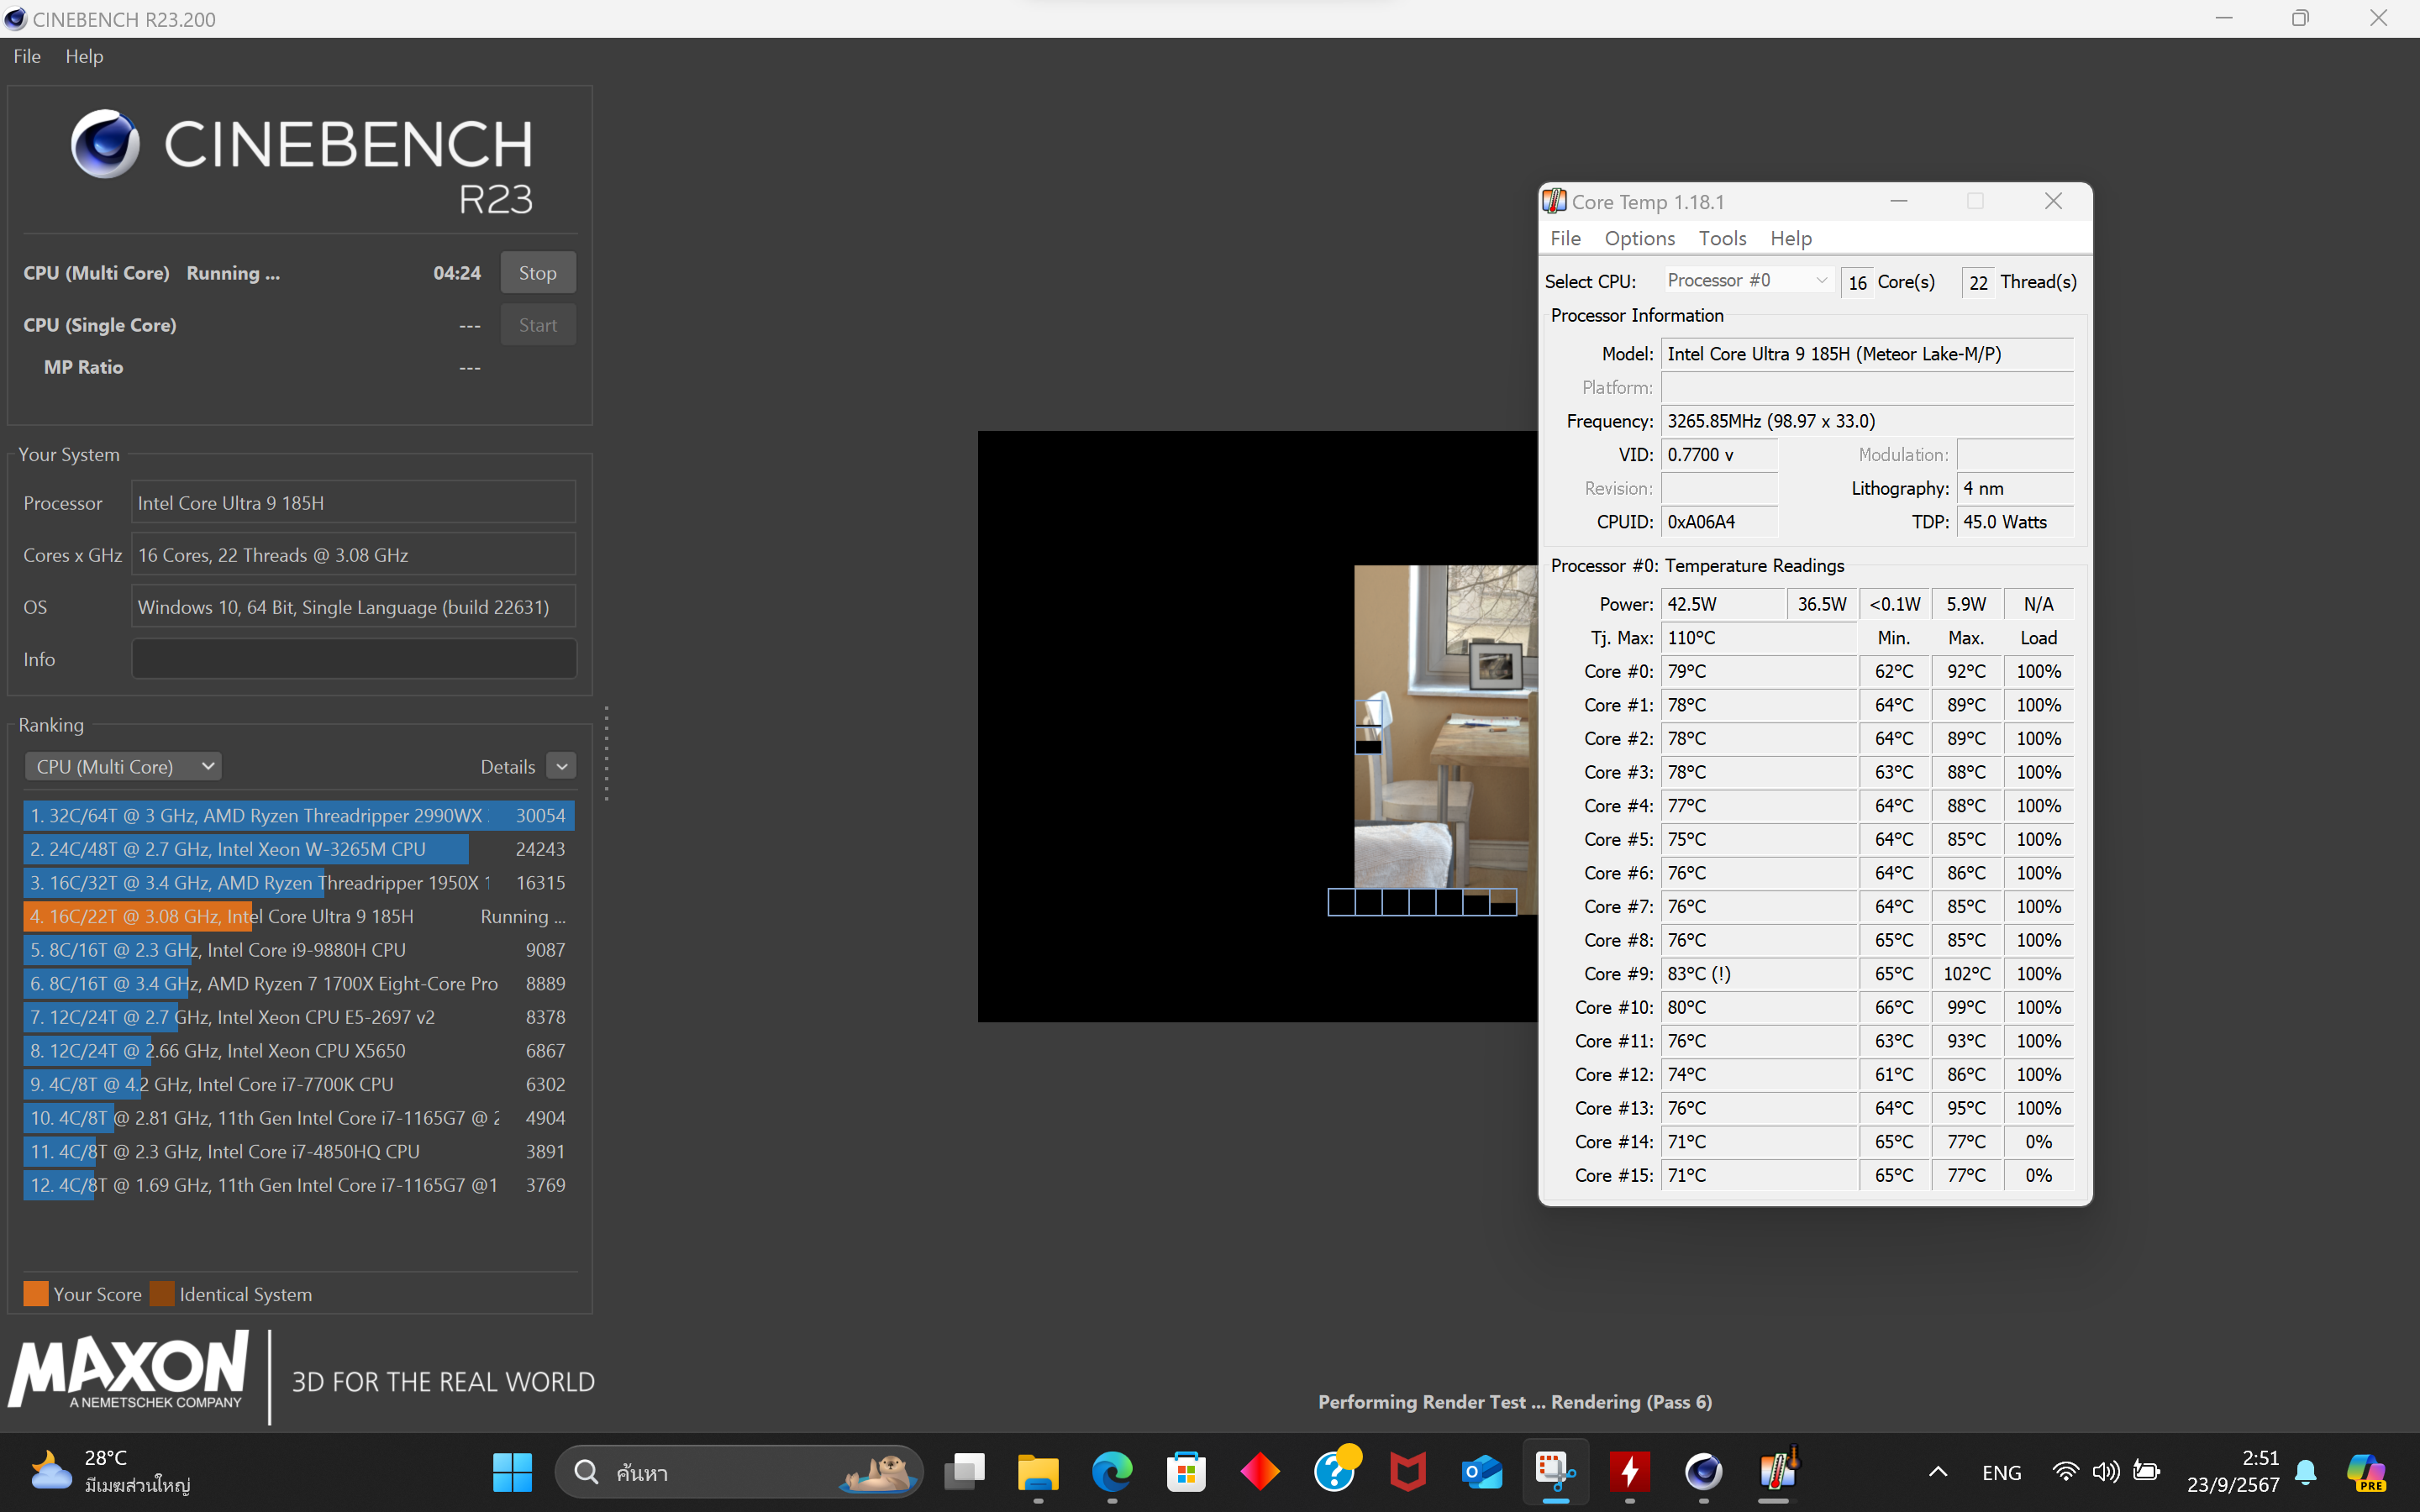Click the battery status icon
2420x1512 pixels.
[2146, 1472]
